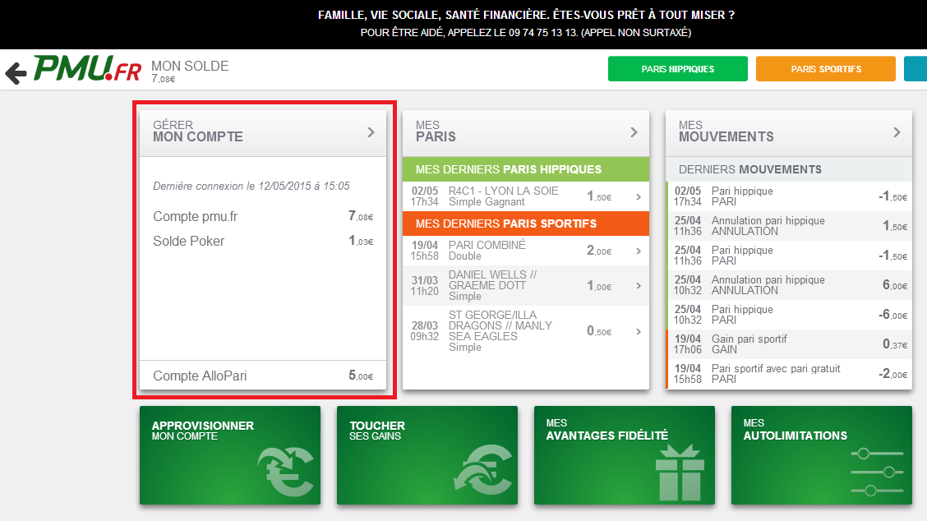Select Mes Derniers Paris Sportifs heading
Viewport: 927px width, 521px height.
tap(526, 224)
